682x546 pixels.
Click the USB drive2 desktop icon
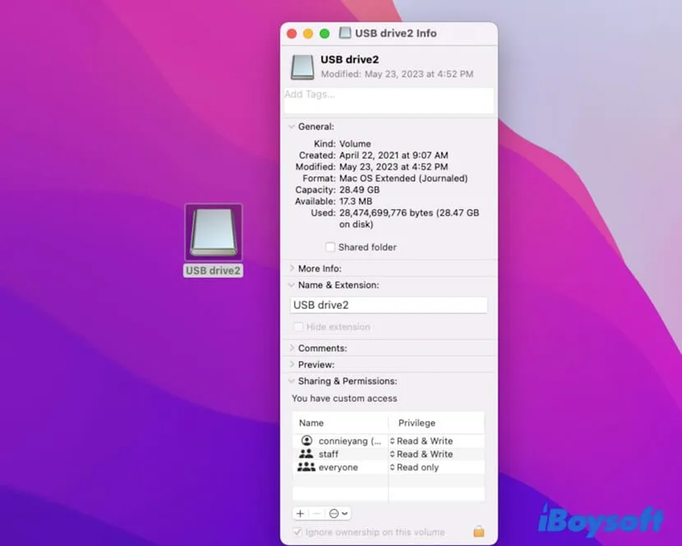[213, 232]
